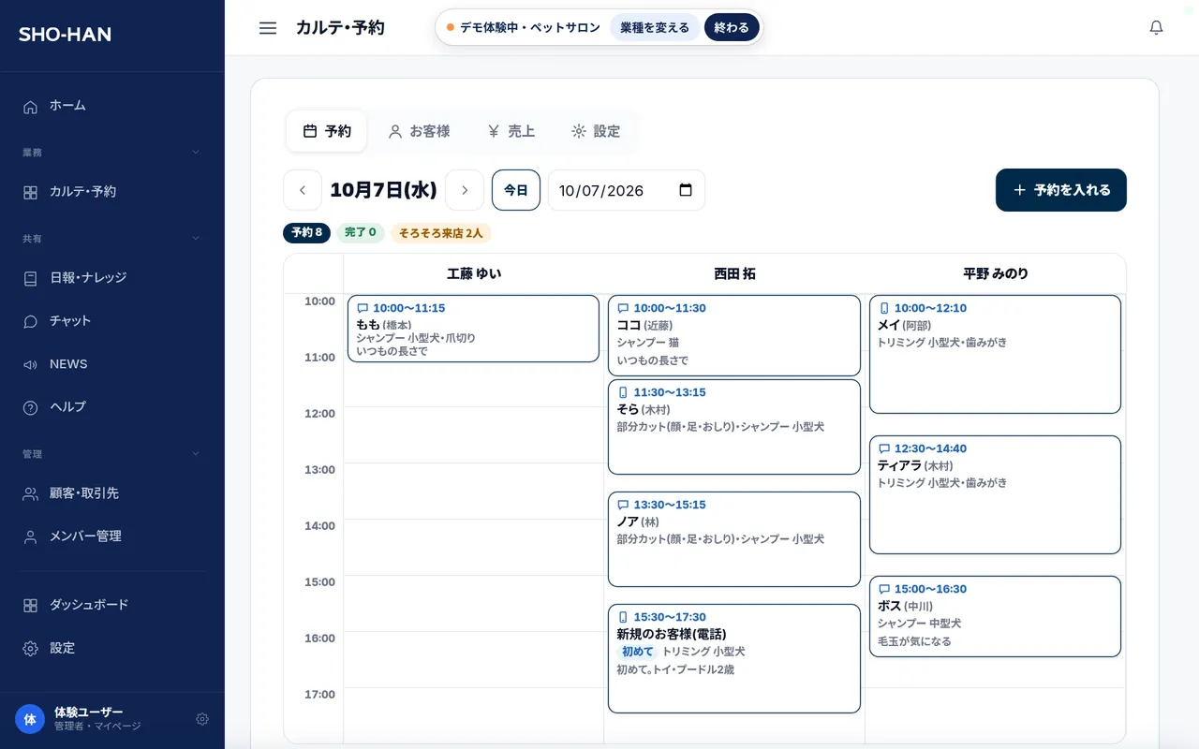Image resolution: width=1199 pixels, height=749 pixels.
Task: Toggle the hamburger sidebar menu
Action: pos(268,28)
